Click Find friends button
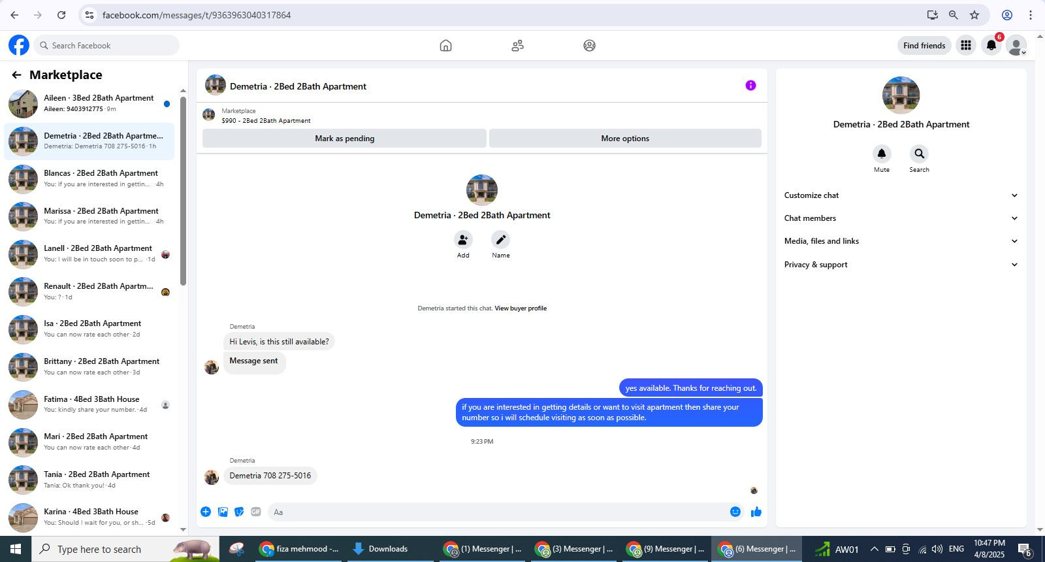Image resolution: width=1045 pixels, height=562 pixels. click(924, 45)
